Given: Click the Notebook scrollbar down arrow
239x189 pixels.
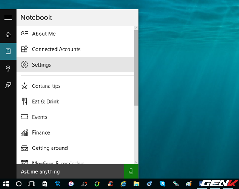Looking at the screenshot, I should 136,162.
